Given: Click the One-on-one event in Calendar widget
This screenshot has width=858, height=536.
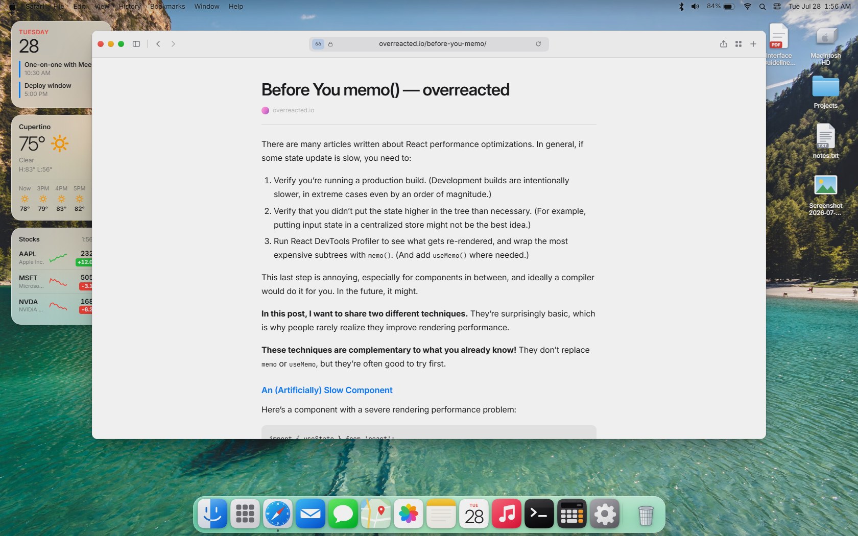Looking at the screenshot, I should 56,68.
